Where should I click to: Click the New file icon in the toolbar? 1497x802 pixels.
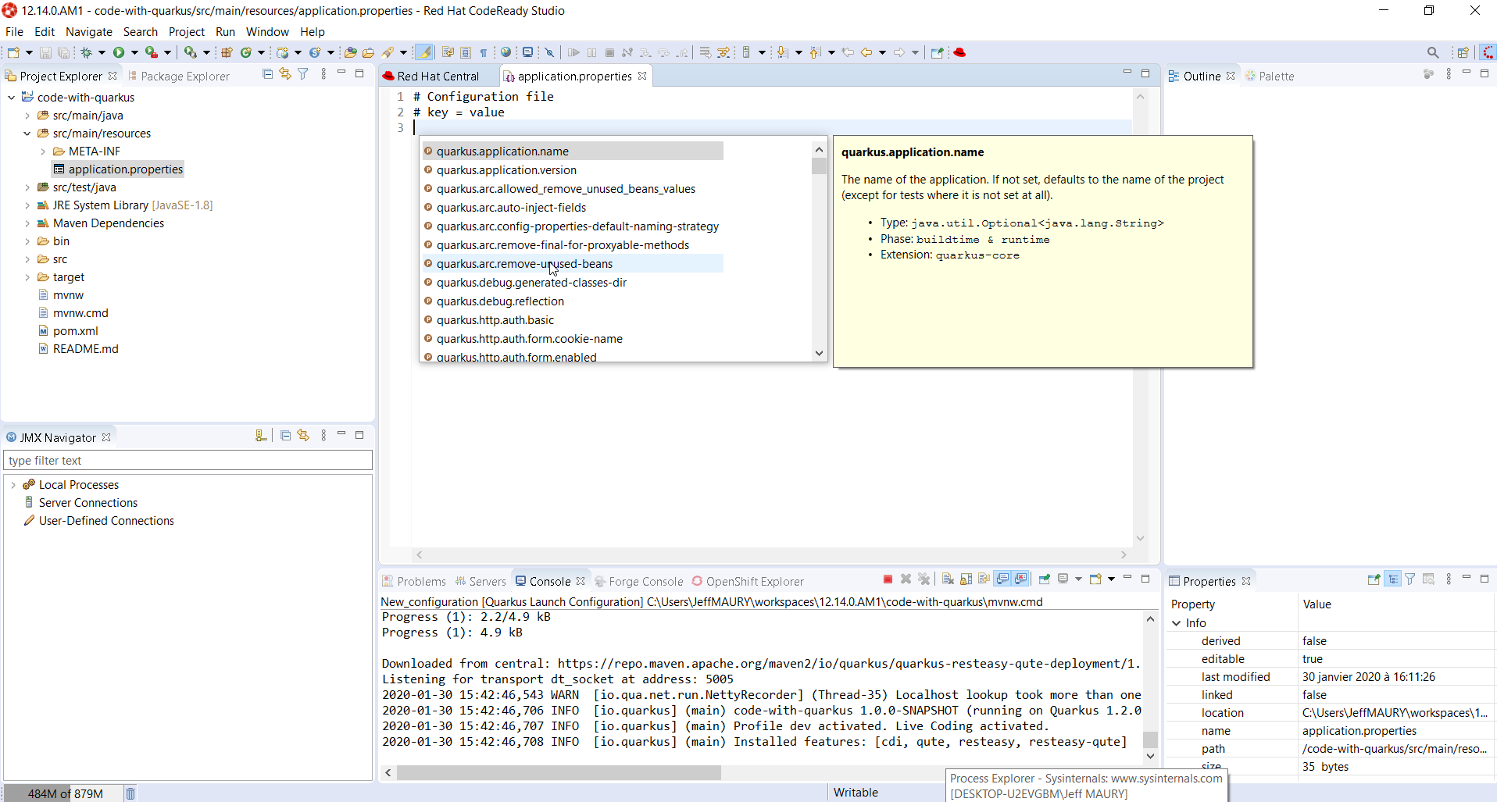coord(13,52)
